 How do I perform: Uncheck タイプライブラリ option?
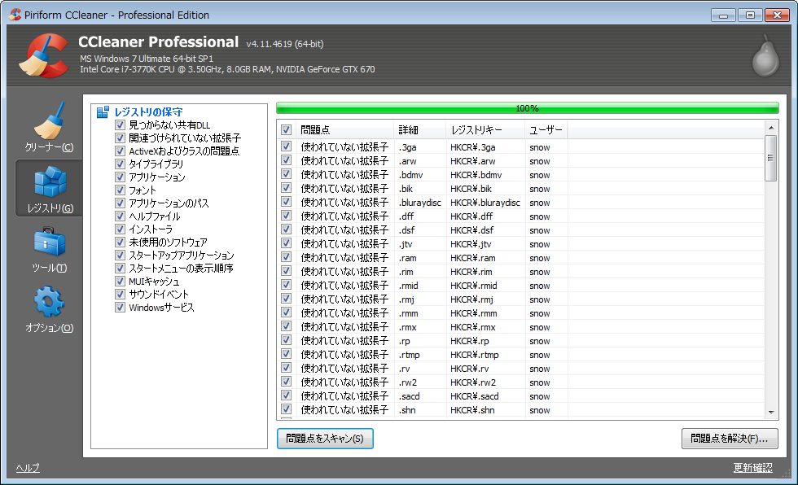click(x=121, y=164)
